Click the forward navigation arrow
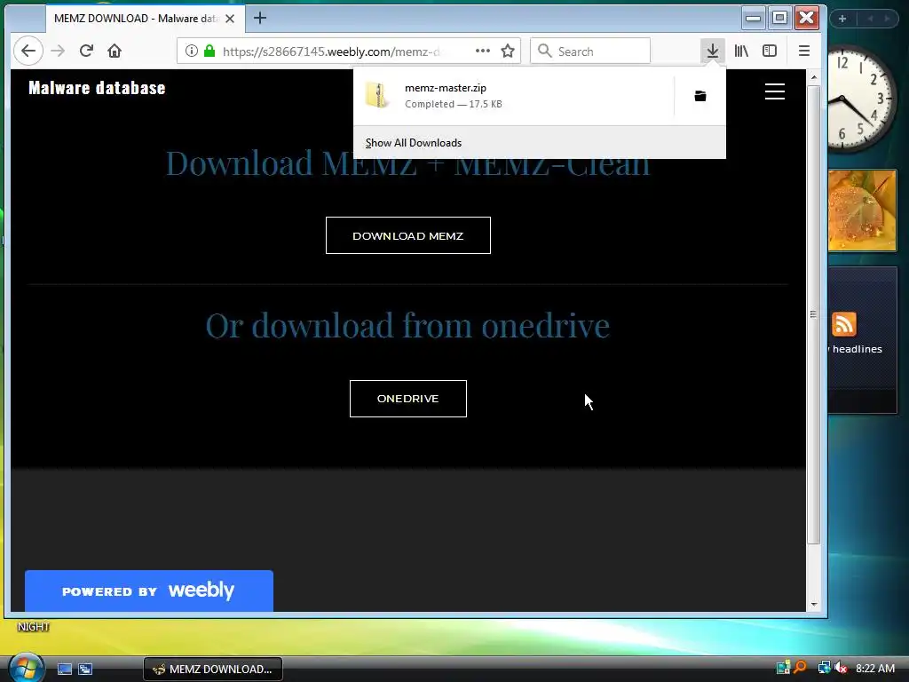Image resolution: width=909 pixels, height=682 pixels. point(58,51)
